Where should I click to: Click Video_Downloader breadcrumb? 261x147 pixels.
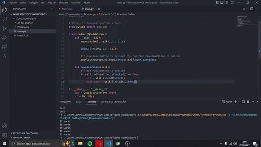click(x=69, y=14)
